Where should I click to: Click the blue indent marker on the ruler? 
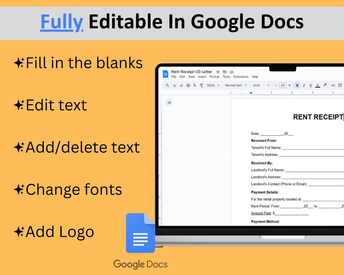(x=251, y=93)
